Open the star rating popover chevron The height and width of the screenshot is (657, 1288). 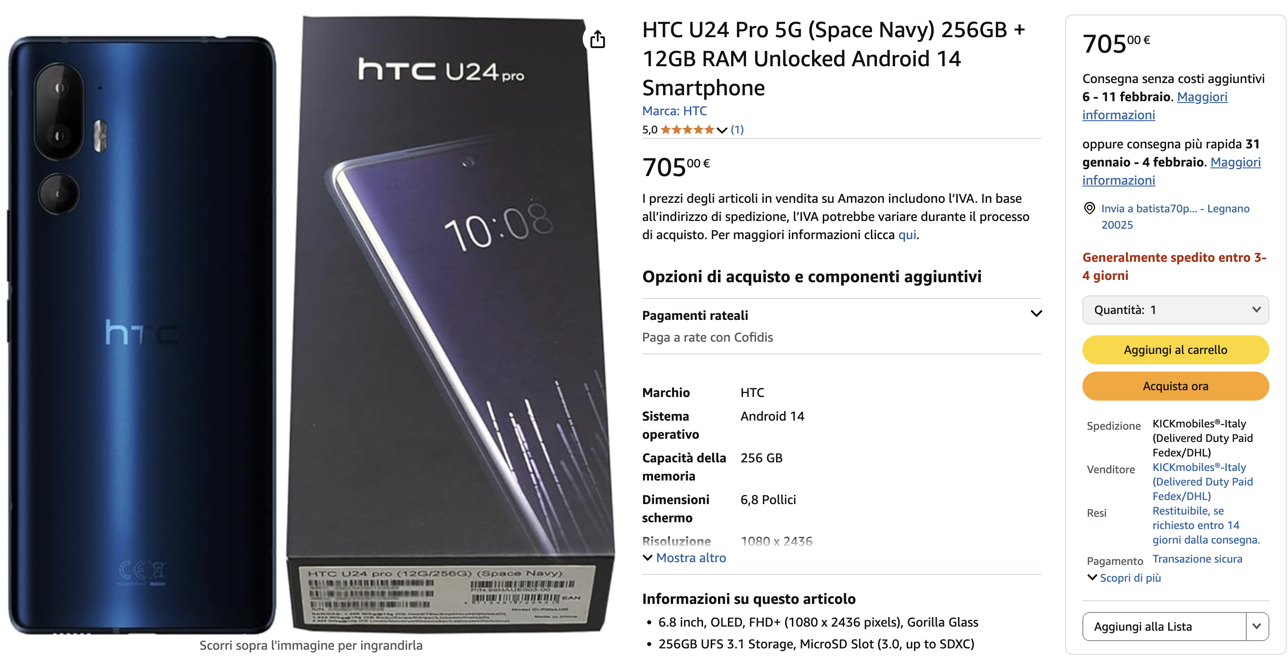pyautogui.click(x=722, y=130)
